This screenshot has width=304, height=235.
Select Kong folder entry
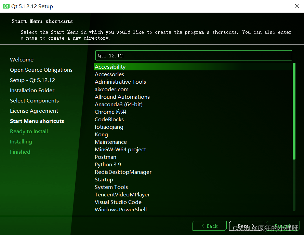point(193,134)
